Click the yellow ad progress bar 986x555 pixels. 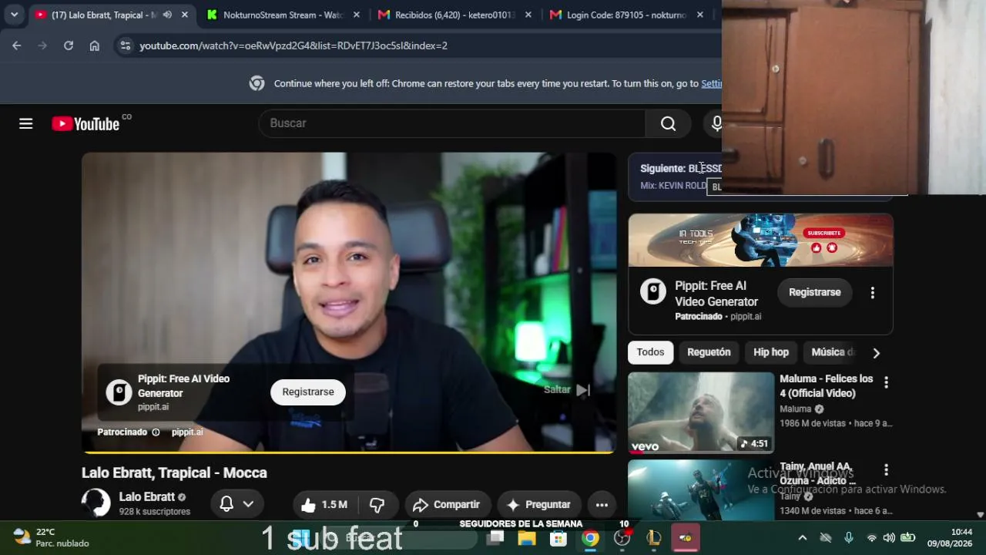pos(349,452)
